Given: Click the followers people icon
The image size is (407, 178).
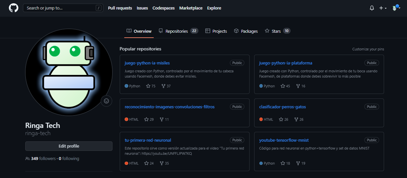Looking at the screenshot, I should click(x=28, y=159).
